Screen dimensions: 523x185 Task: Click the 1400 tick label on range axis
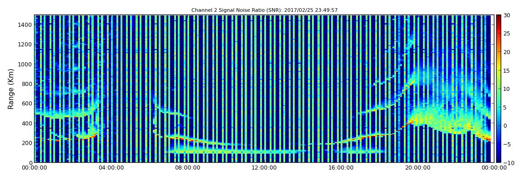point(25,25)
